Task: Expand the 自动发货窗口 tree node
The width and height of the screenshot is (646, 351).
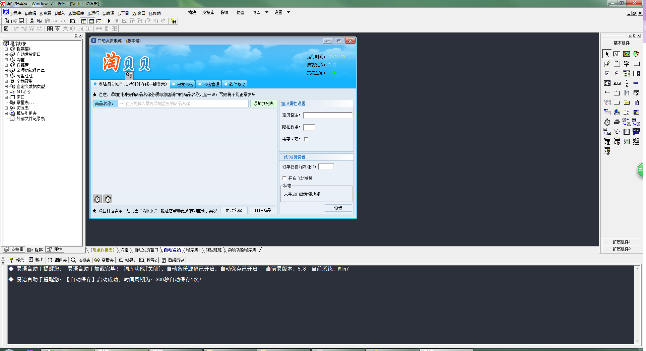Action: point(6,54)
